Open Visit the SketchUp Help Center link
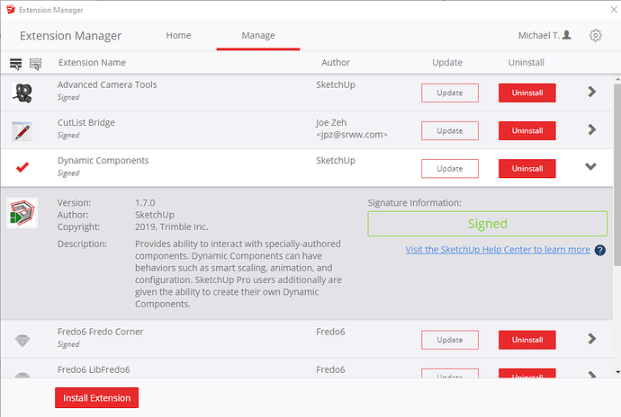Viewport: 621px width, 417px height. tap(498, 250)
